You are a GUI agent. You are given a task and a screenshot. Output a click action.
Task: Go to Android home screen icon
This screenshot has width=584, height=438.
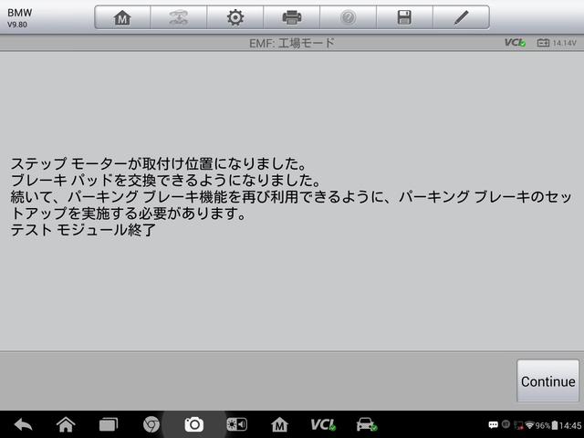pos(66,424)
